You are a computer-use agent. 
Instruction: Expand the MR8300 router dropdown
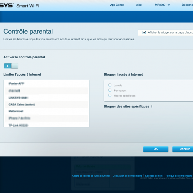tap(162, 5)
